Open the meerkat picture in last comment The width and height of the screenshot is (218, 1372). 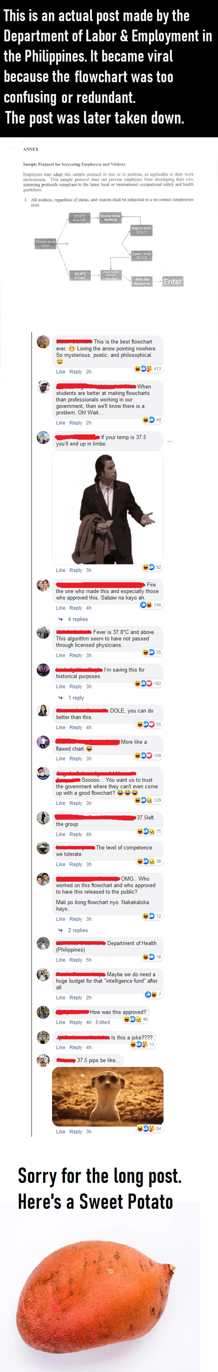click(x=108, y=1096)
